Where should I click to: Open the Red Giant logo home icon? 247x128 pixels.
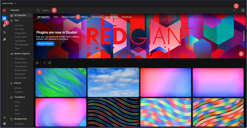click(x=4, y=11)
